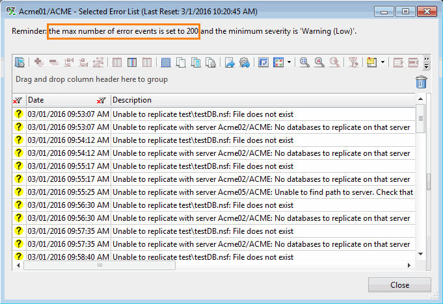Toggle the filter icon on first column
Viewport: 443px width, 304px height.
click(x=18, y=101)
